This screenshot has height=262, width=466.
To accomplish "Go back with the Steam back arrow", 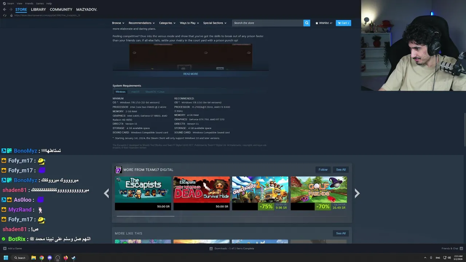I will 4,9.
